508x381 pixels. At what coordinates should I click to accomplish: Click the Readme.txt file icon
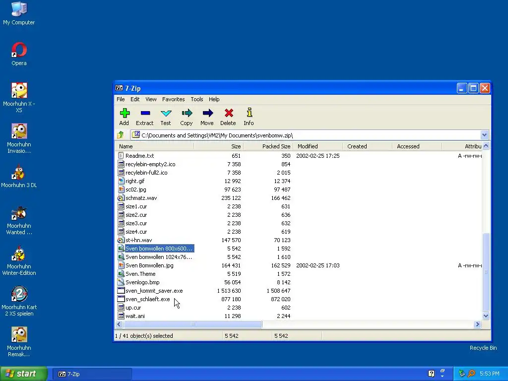121,156
